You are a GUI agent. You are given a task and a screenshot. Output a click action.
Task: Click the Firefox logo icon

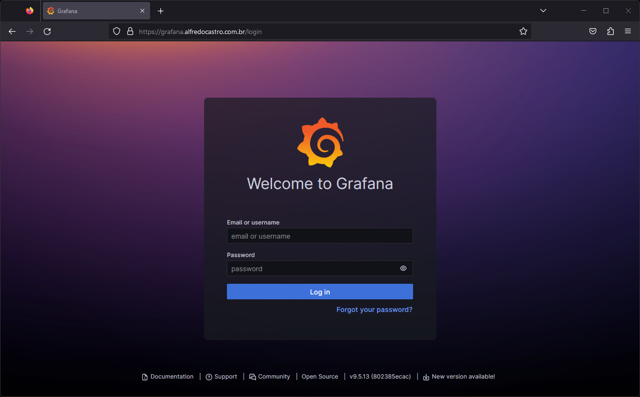[30, 11]
